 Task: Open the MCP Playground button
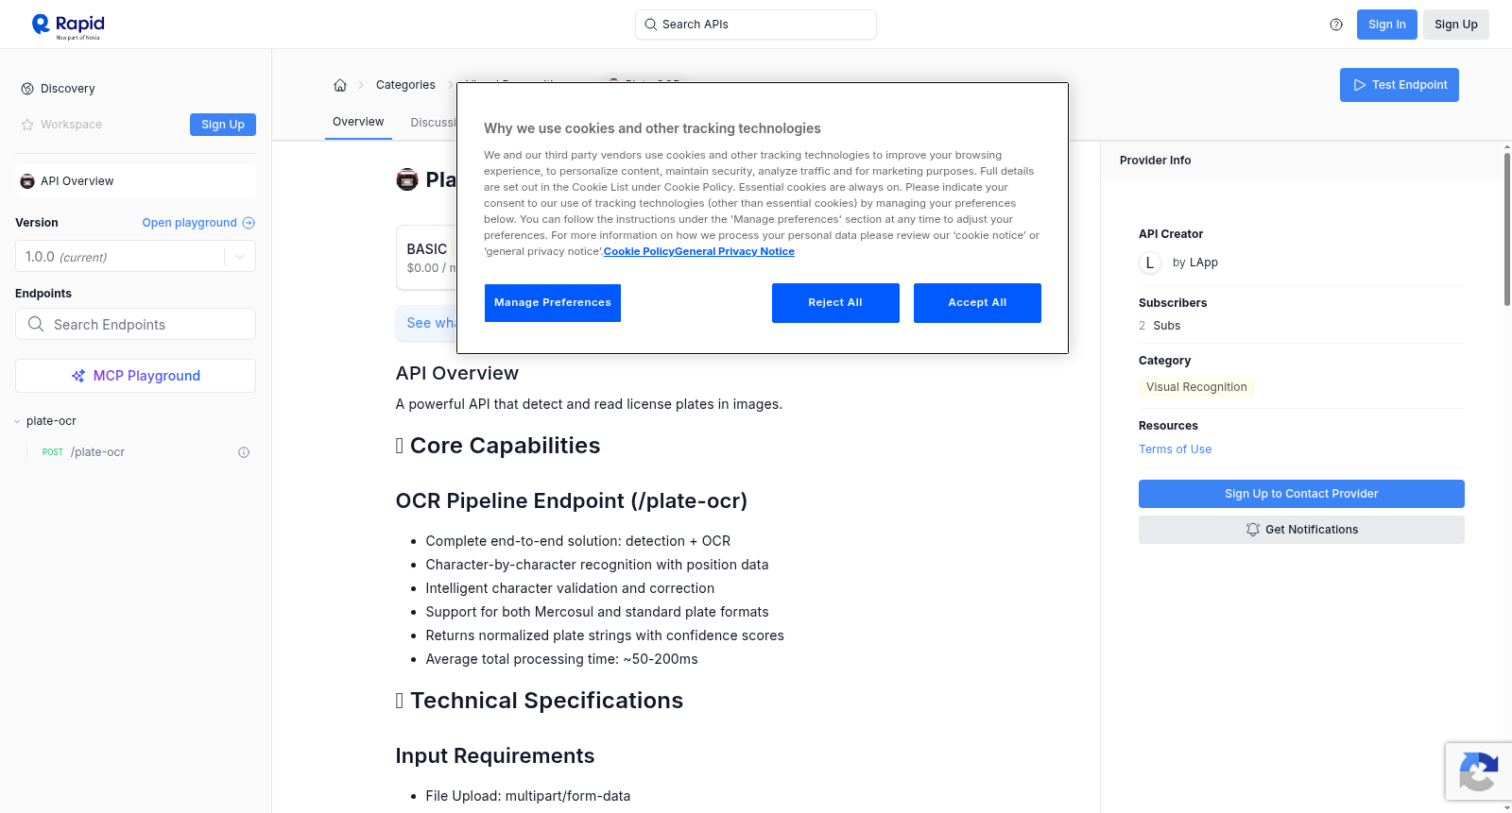[135, 376]
